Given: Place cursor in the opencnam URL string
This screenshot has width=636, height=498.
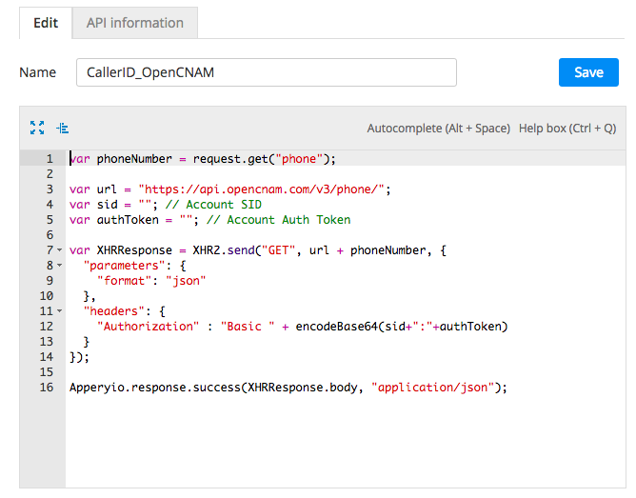Looking at the screenshot, I should click(x=262, y=189).
